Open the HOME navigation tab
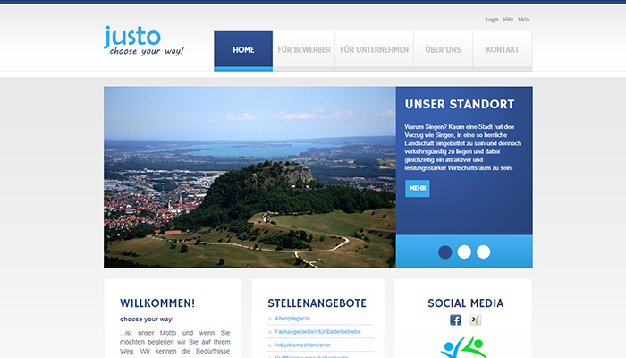 tap(243, 51)
